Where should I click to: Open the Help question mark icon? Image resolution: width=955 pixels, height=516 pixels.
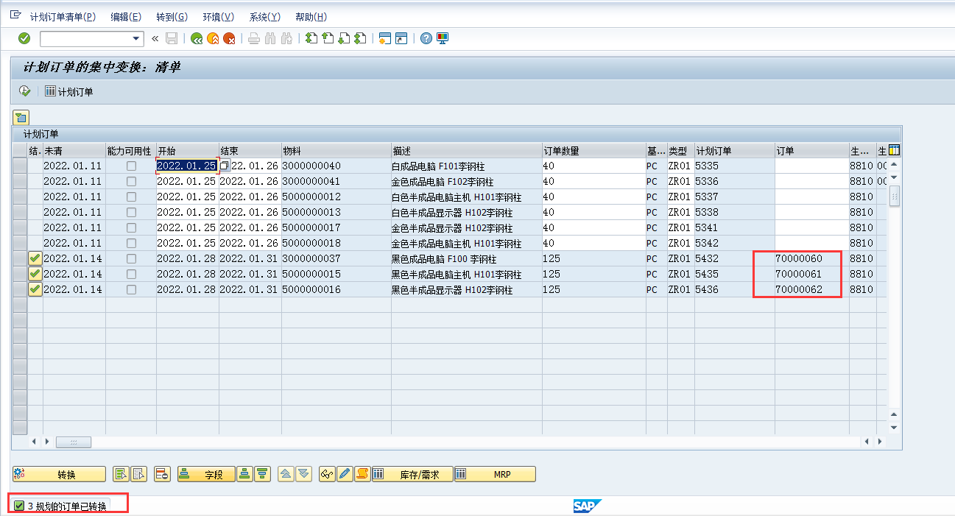426,37
